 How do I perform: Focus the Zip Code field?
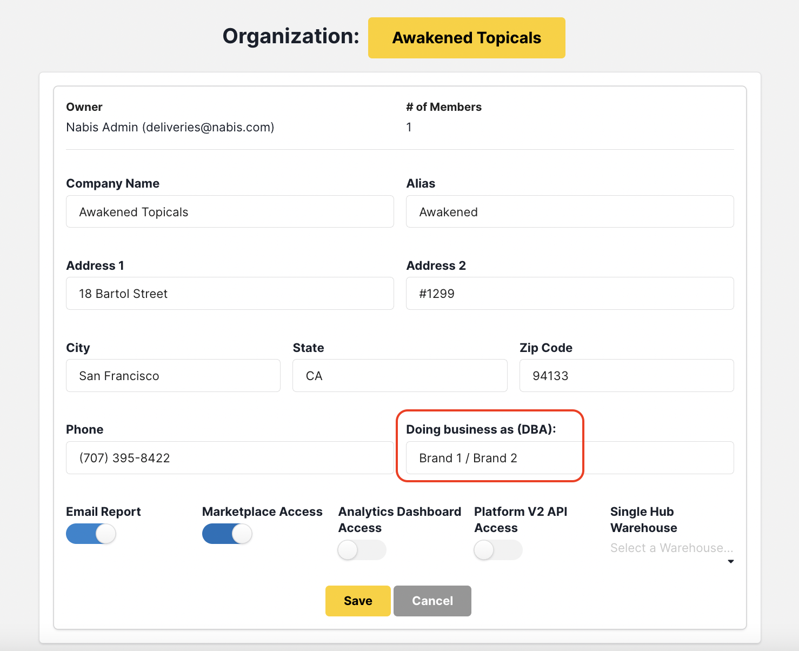[626, 376]
